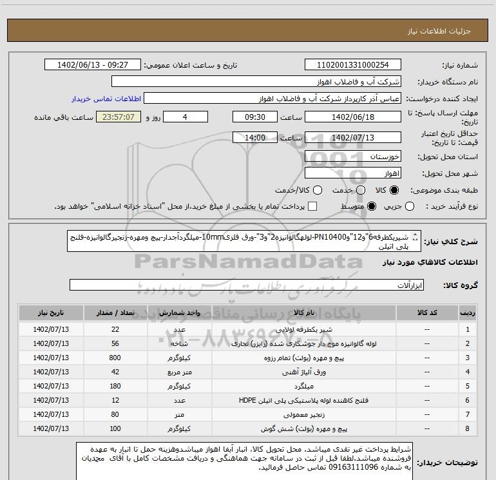Click quantity 800 in row 3
This screenshot has height=480, width=496.
point(115,358)
